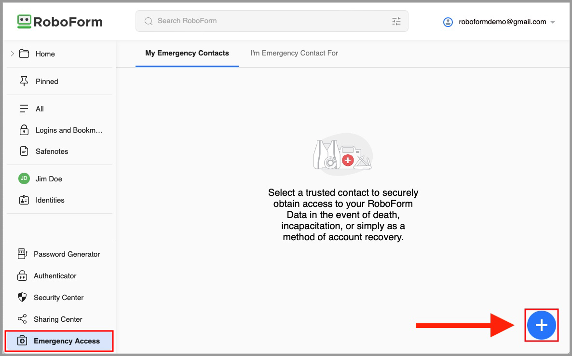Screen dimensions: 572x356
Task: Open Logins and Bookmarks list
Action: (69, 130)
